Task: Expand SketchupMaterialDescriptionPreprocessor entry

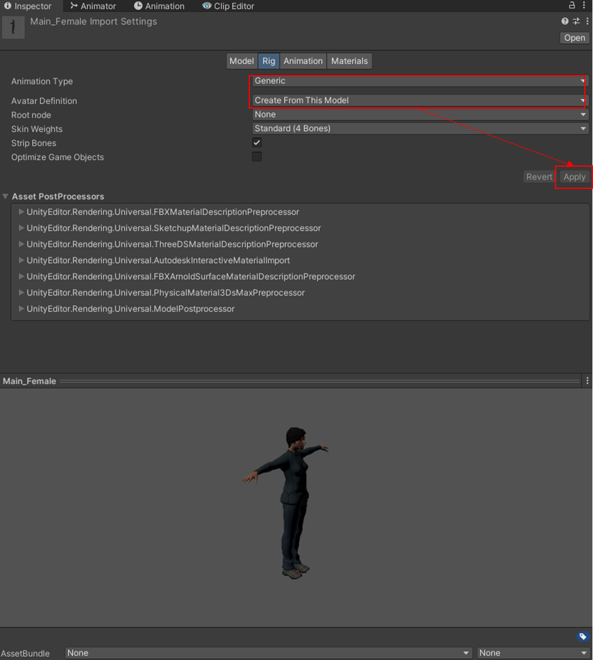Action: 21,228
